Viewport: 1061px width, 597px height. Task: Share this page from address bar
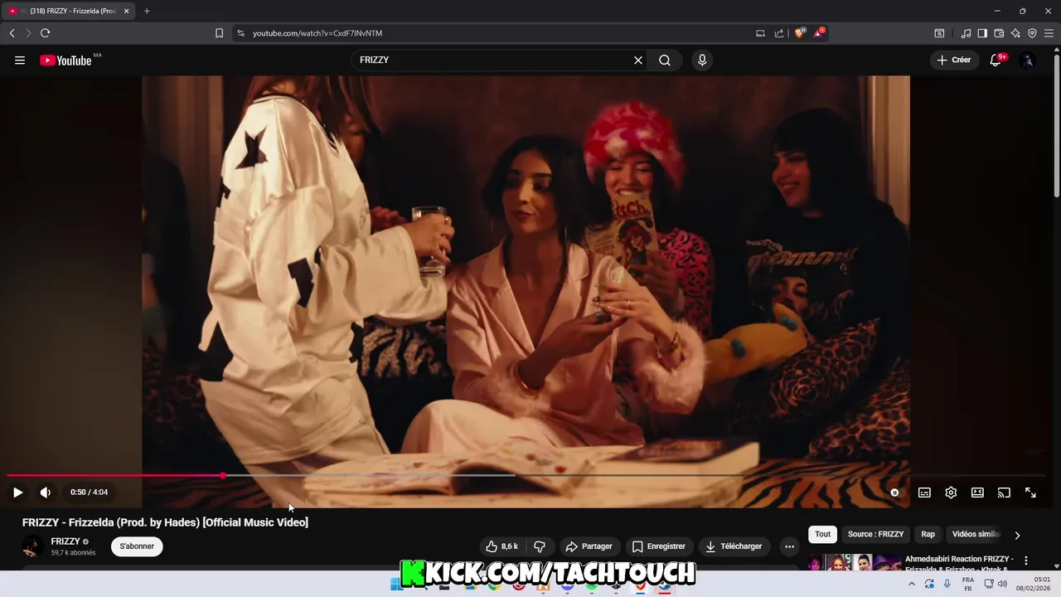[779, 33]
